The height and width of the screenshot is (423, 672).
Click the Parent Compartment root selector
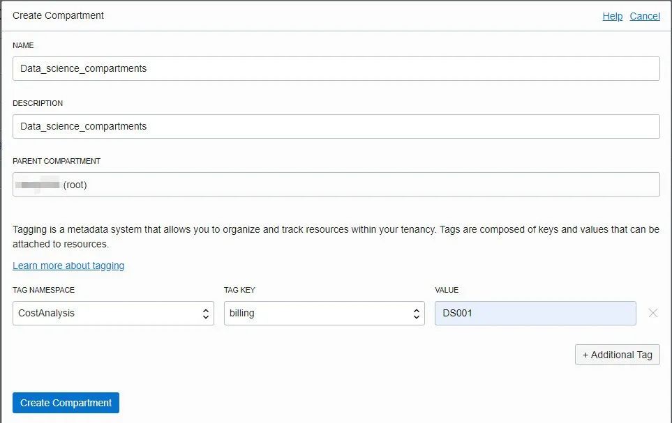coord(336,185)
